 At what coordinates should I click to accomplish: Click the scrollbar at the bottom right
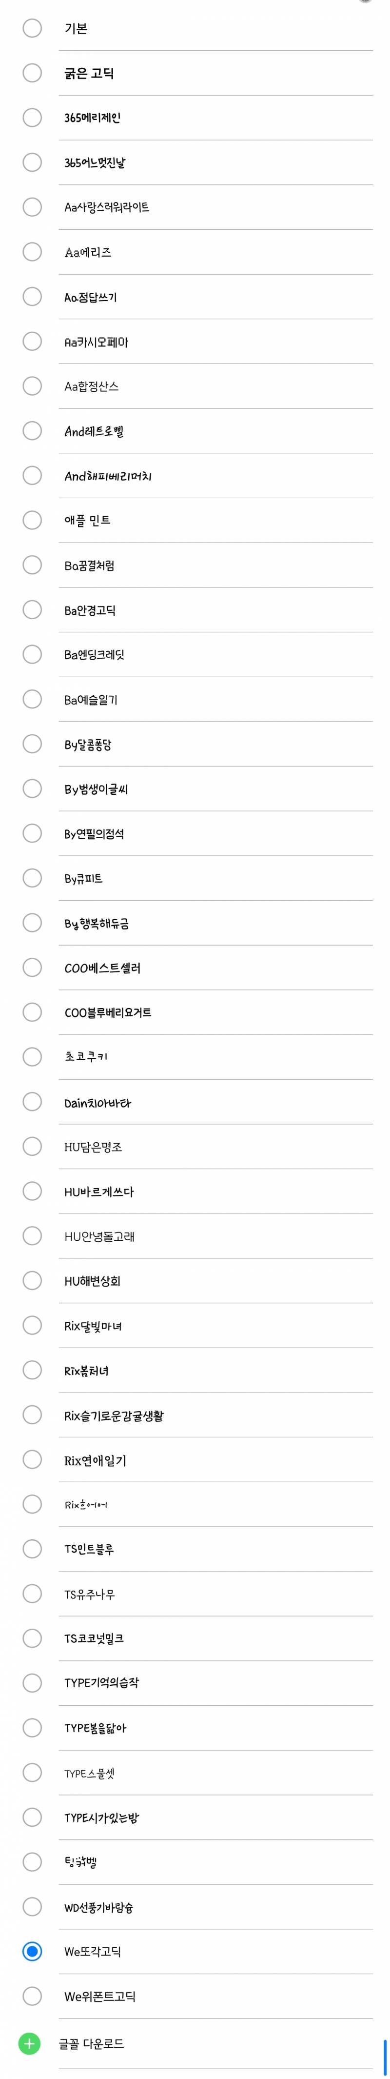(x=384, y=2042)
